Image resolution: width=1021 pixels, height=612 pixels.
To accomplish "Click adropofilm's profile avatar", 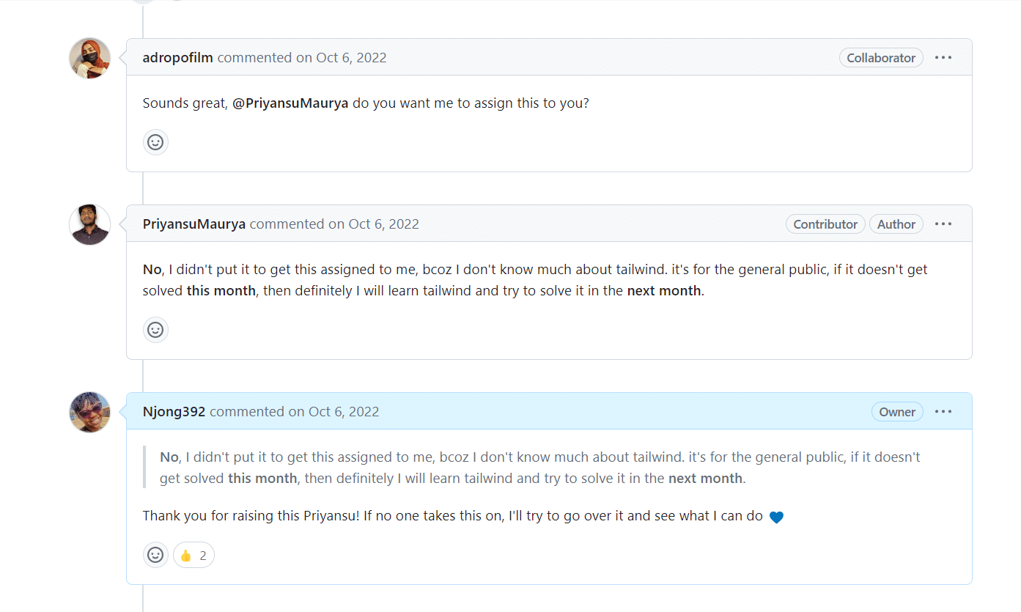I will [x=89, y=57].
